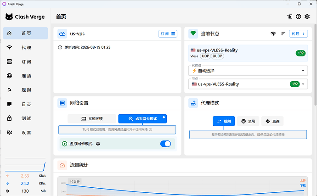Viewport: 317px width, 196px height.
Task: Select the 直连 direct proxy mode
Action: [272, 121]
